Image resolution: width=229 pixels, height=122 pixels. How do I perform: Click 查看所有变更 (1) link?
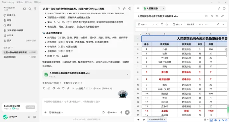click(x=73, y=83)
